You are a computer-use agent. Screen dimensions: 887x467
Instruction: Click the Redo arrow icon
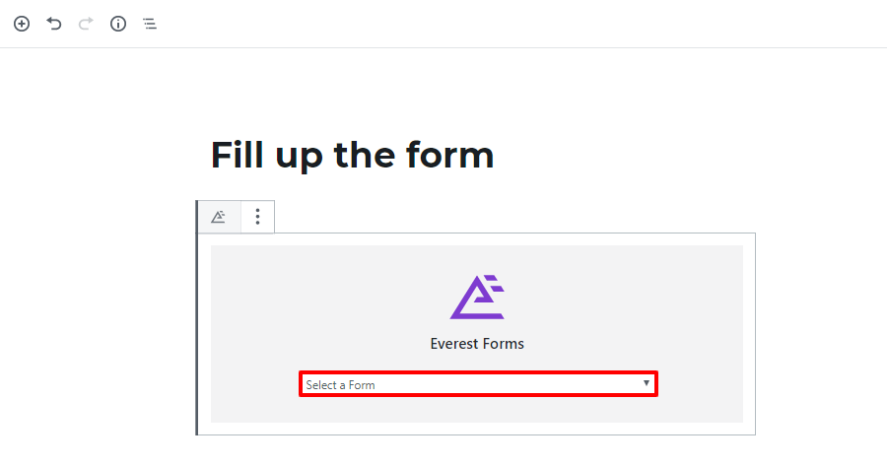point(86,24)
